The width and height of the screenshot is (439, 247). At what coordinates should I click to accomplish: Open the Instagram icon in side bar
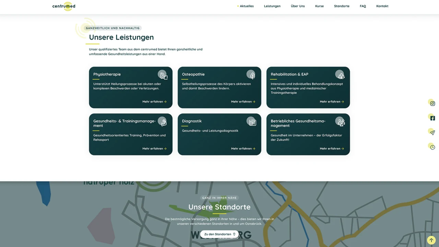coord(432,103)
